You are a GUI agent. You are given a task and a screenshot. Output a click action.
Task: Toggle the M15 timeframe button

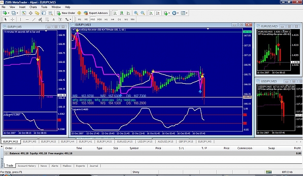93,19
